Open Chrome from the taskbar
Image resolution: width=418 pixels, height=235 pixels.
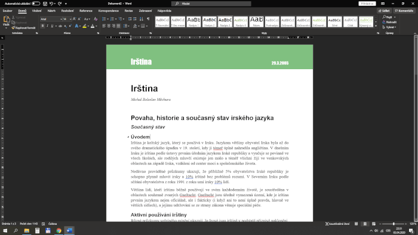click(x=59, y=230)
